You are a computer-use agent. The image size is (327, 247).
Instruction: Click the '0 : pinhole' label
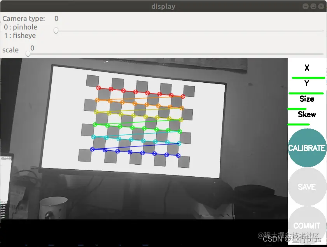[x=21, y=27]
